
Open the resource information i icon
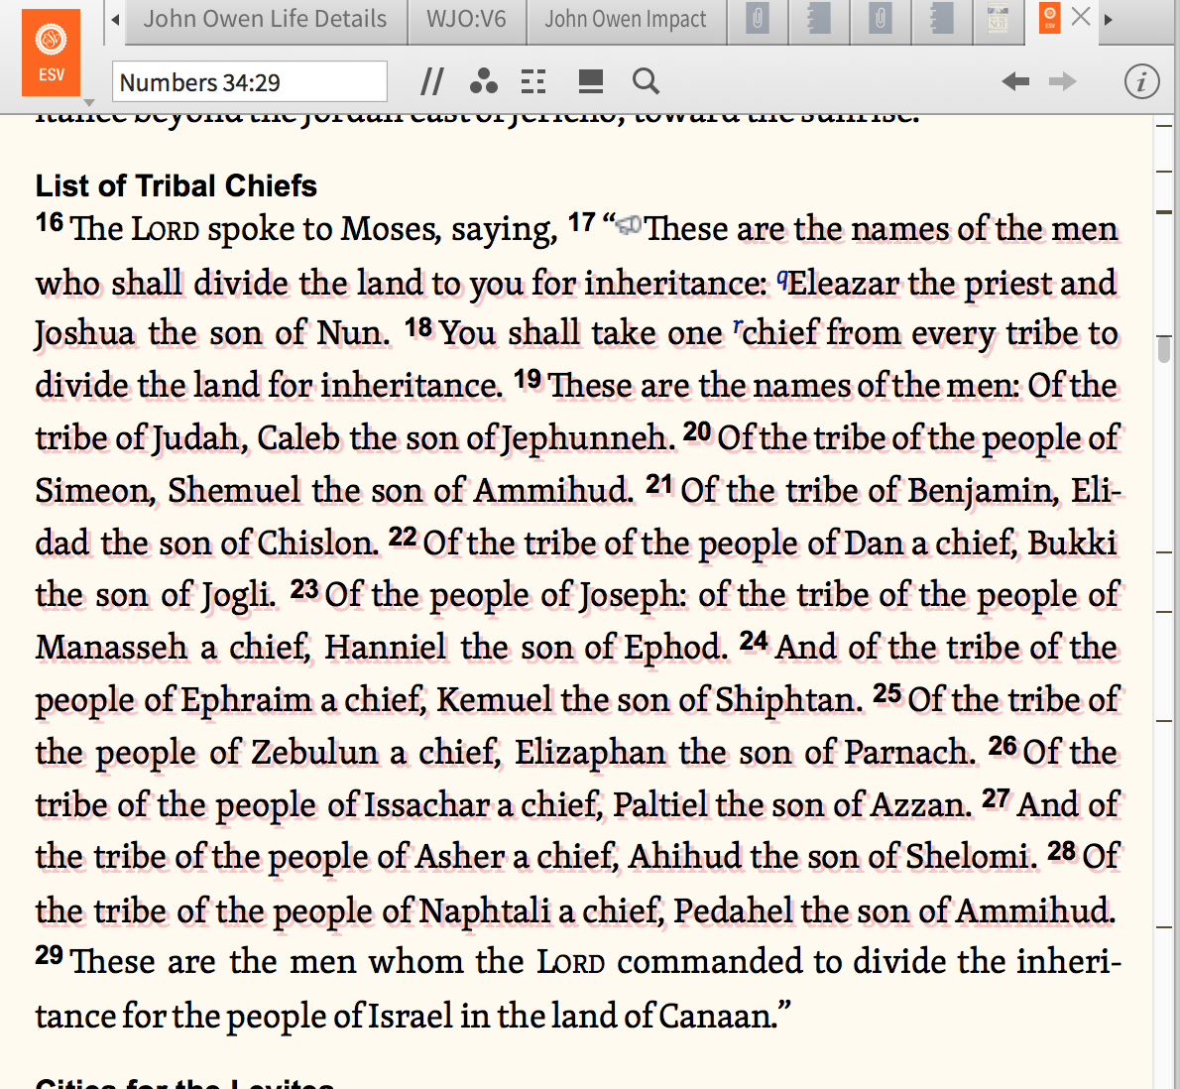click(1141, 81)
